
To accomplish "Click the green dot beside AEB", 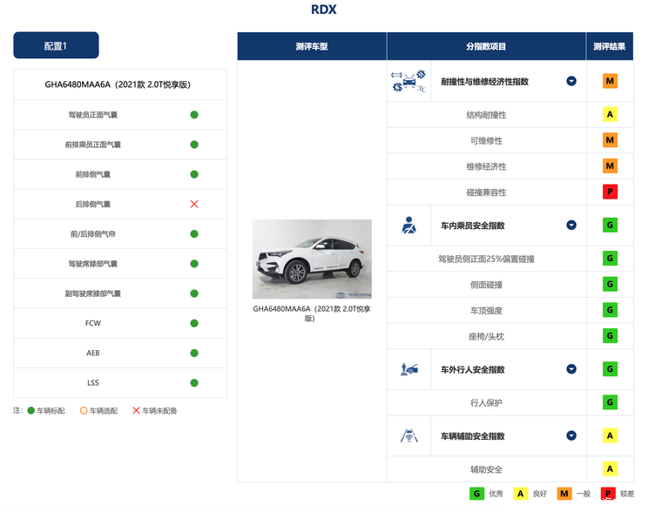I will pos(194,354).
